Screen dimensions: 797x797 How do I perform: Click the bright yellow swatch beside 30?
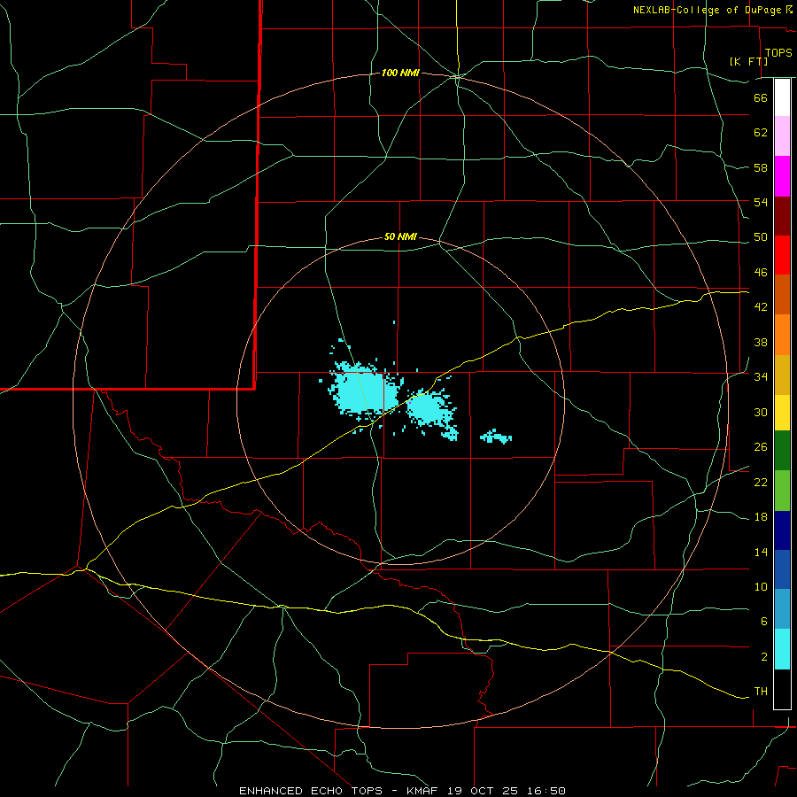(782, 413)
